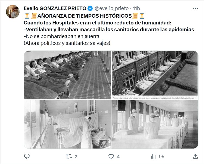Click the share upload icon
205x164 pixels.
tap(195, 156)
